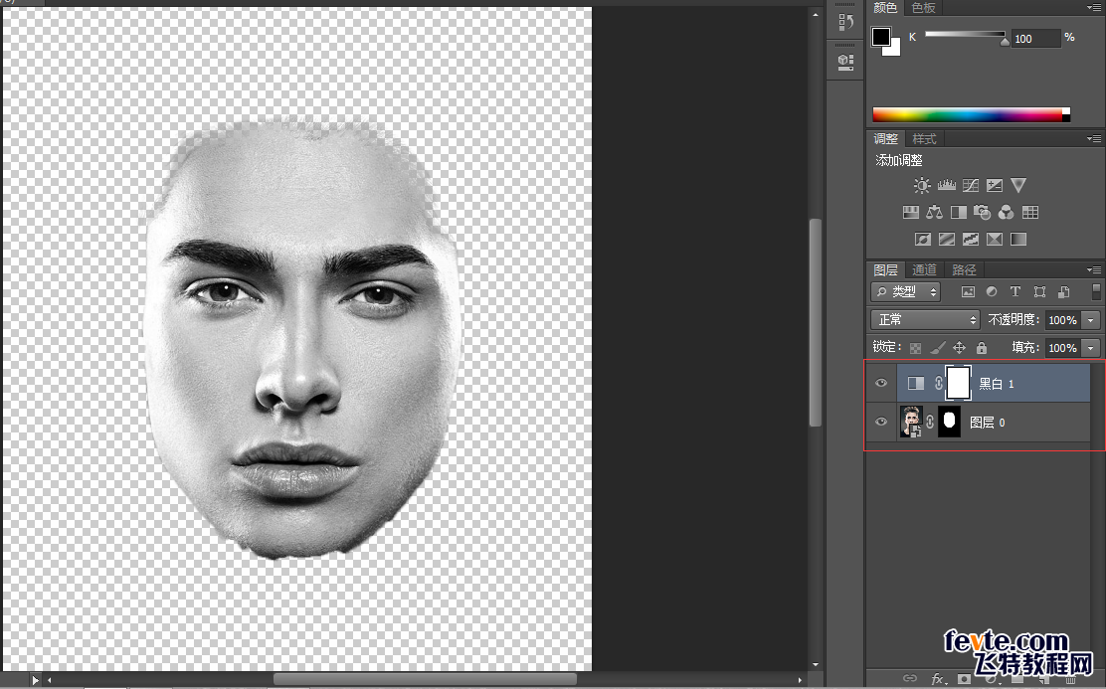Click the add layer mask icon
Image resolution: width=1106 pixels, height=689 pixels.
coord(963,679)
